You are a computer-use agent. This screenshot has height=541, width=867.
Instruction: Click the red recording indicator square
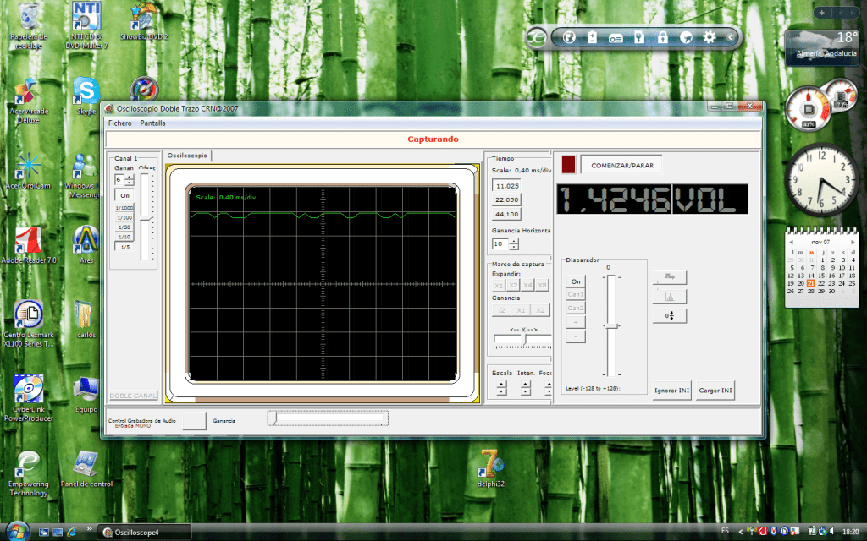(x=568, y=165)
